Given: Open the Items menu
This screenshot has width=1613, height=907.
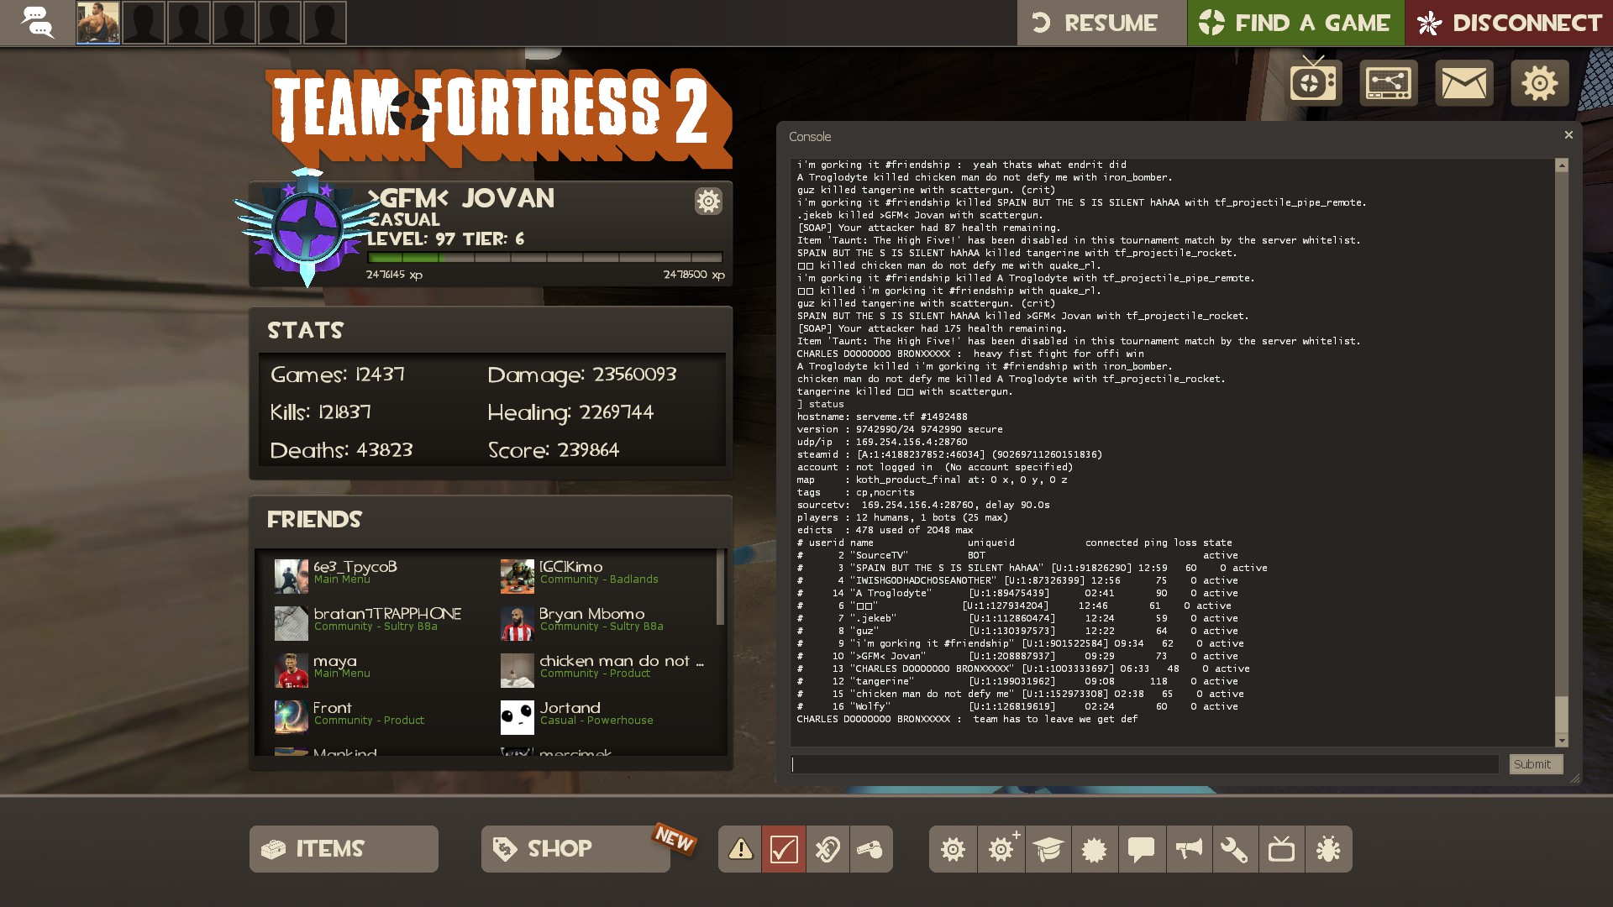Looking at the screenshot, I should point(344,849).
